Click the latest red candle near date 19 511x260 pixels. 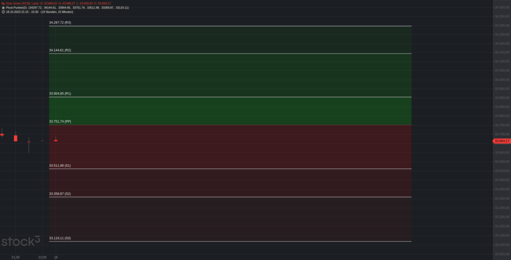[x=56, y=140]
